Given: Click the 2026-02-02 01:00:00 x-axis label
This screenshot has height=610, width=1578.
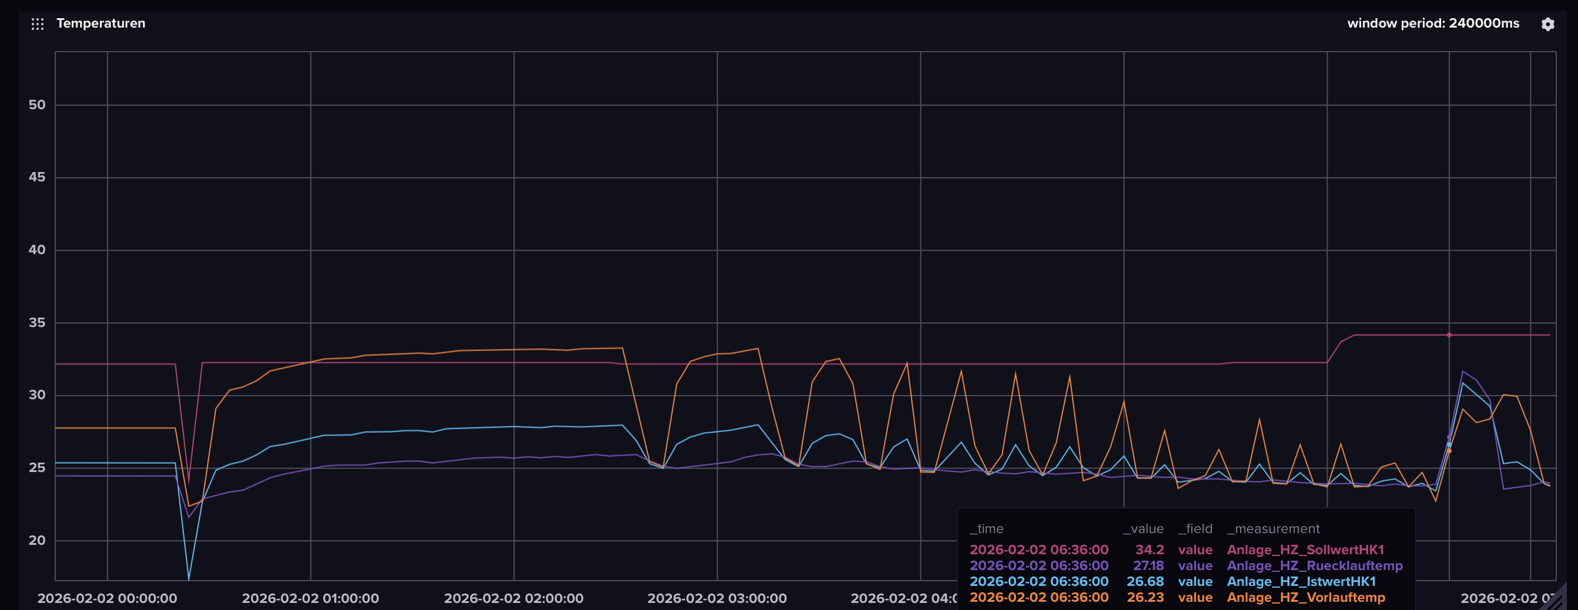Looking at the screenshot, I should [x=310, y=598].
